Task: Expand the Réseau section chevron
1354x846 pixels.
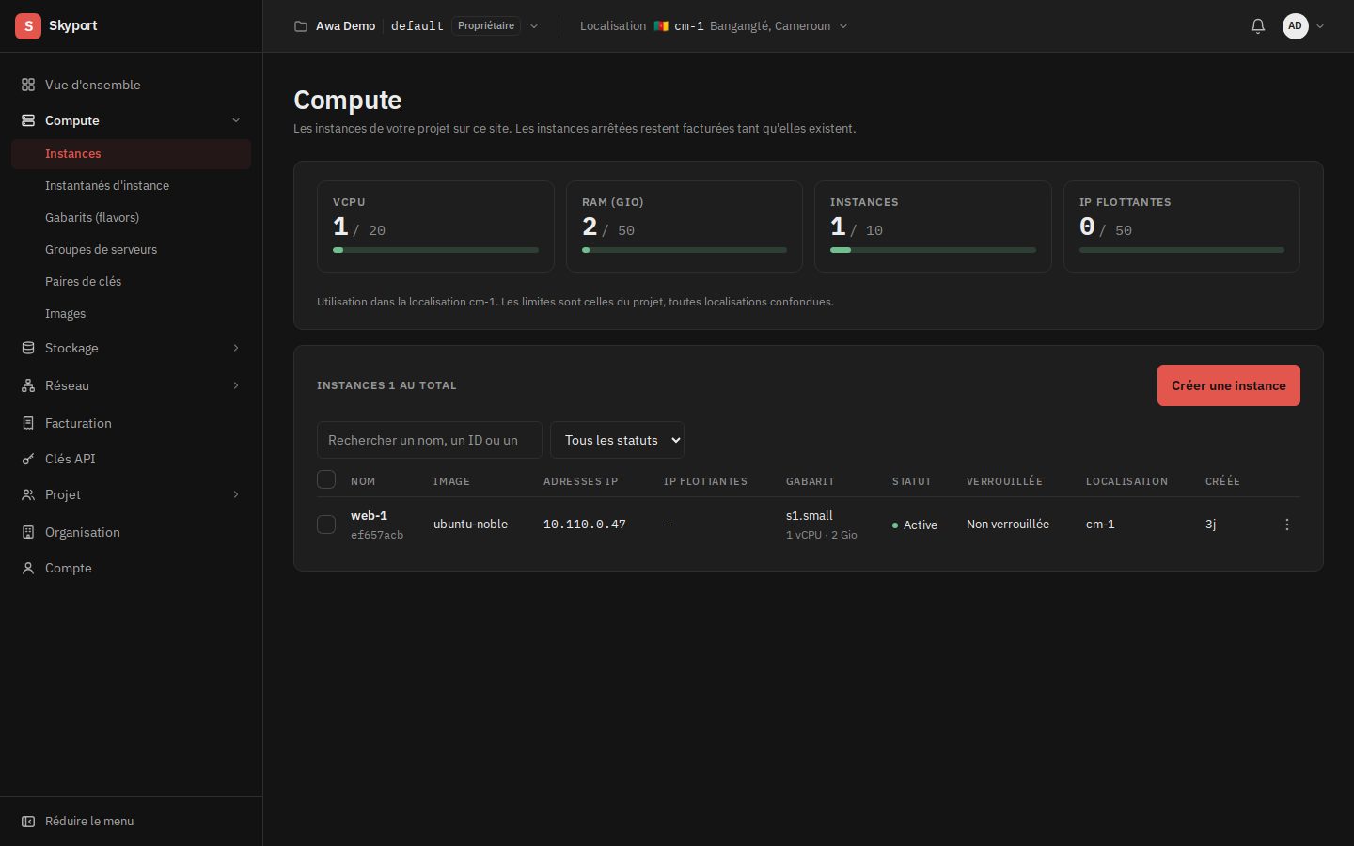Action: pos(236,385)
